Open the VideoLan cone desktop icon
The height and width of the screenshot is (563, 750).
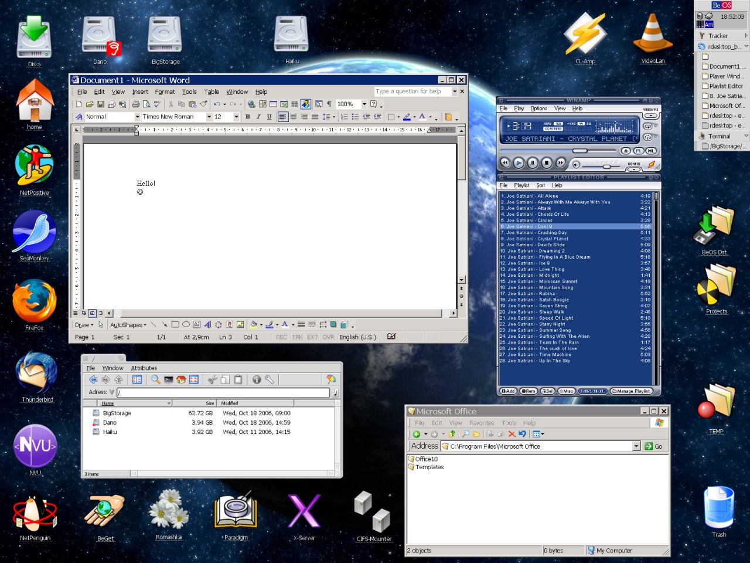click(x=653, y=33)
